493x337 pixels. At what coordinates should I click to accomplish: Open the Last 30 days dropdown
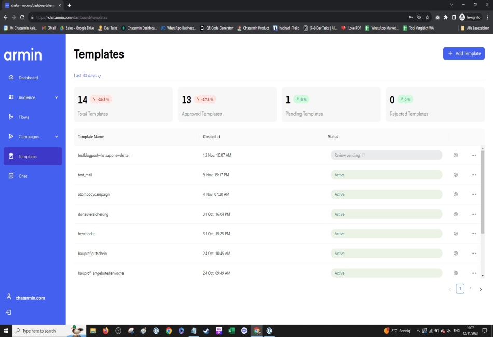[x=87, y=76]
